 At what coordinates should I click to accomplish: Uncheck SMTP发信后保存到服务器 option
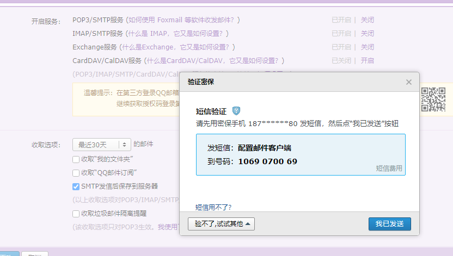tap(76, 186)
